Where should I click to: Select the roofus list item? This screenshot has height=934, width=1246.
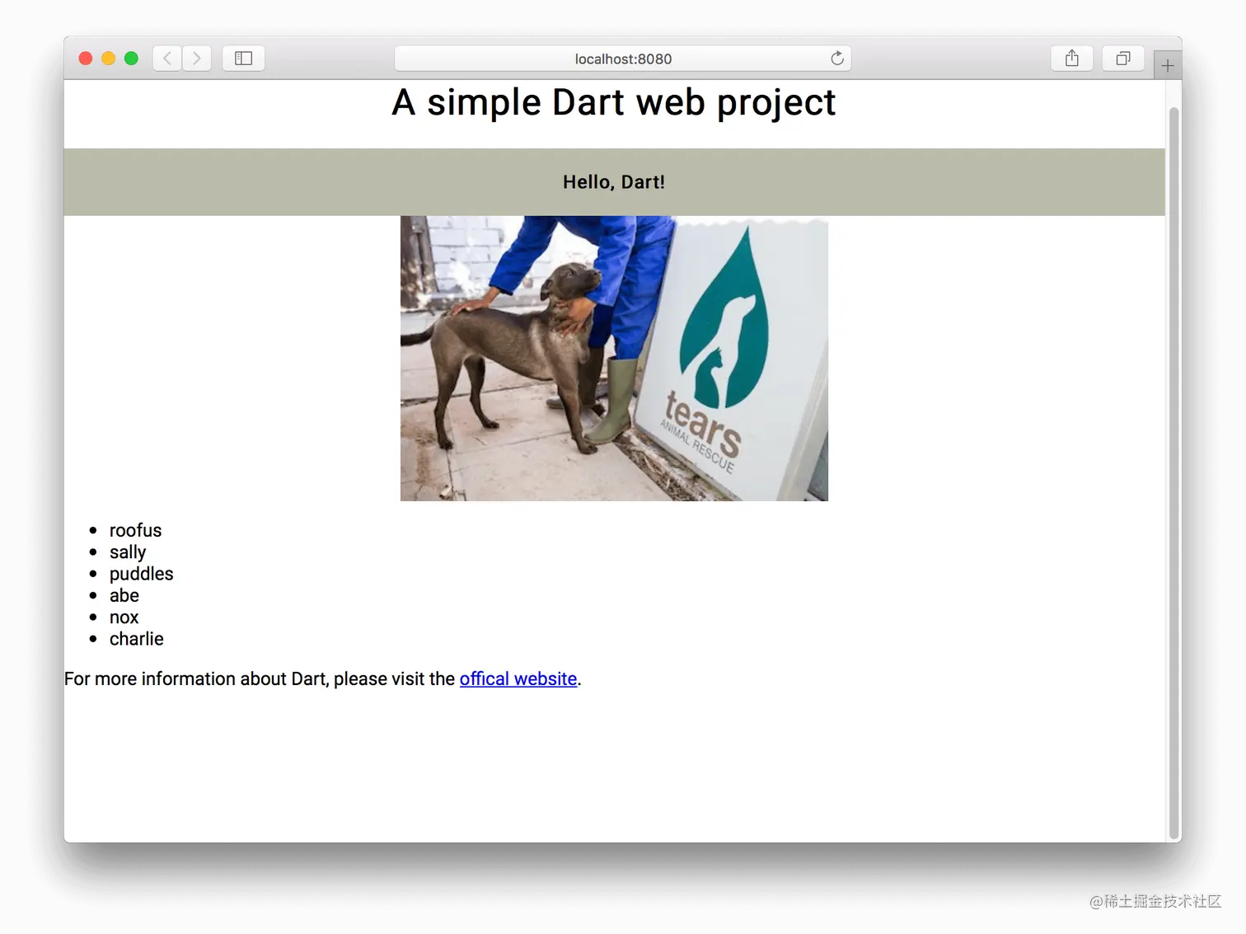click(136, 530)
